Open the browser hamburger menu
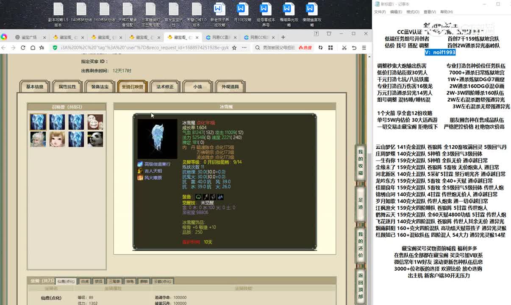 click(364, 48)
